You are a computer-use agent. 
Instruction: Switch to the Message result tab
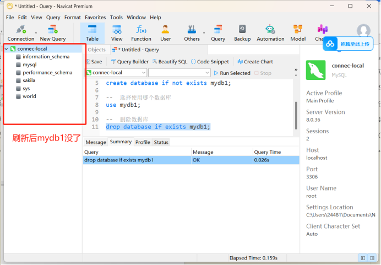point(96,142)
